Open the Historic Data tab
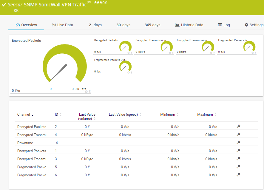 pos(189,25)
